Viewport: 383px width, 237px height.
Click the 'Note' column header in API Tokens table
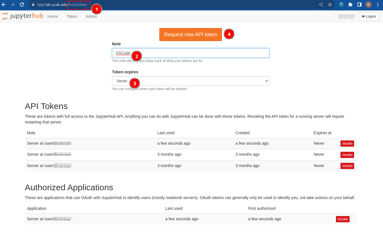(31, 133)
